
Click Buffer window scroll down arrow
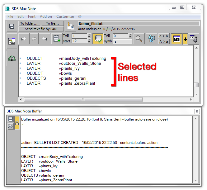pos(196,180)
